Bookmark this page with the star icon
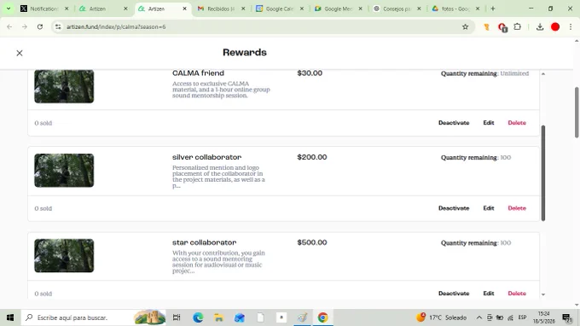Screen dimensions: 580x326 (466, 26)
